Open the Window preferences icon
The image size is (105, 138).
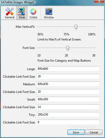click(49, 11)
